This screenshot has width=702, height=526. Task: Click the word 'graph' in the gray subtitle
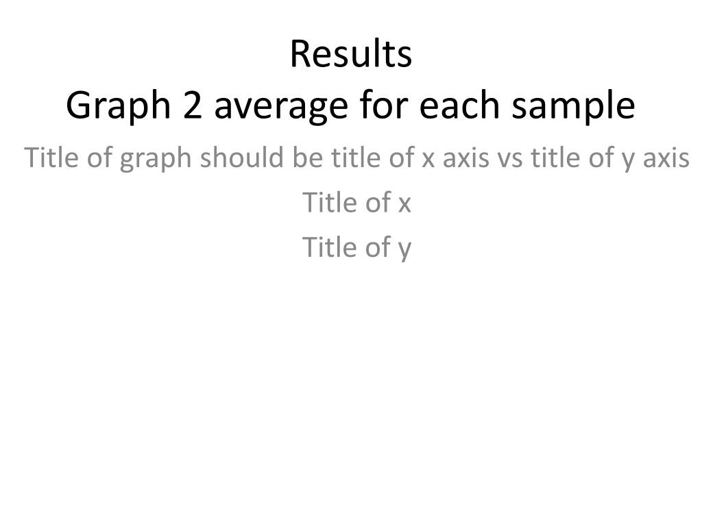tap(156, 159)
